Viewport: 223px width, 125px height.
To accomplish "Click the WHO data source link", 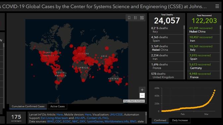I will [50, 121].
